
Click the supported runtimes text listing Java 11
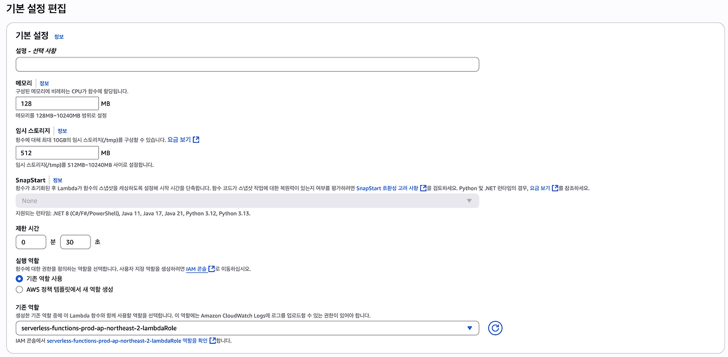[133, 213]
